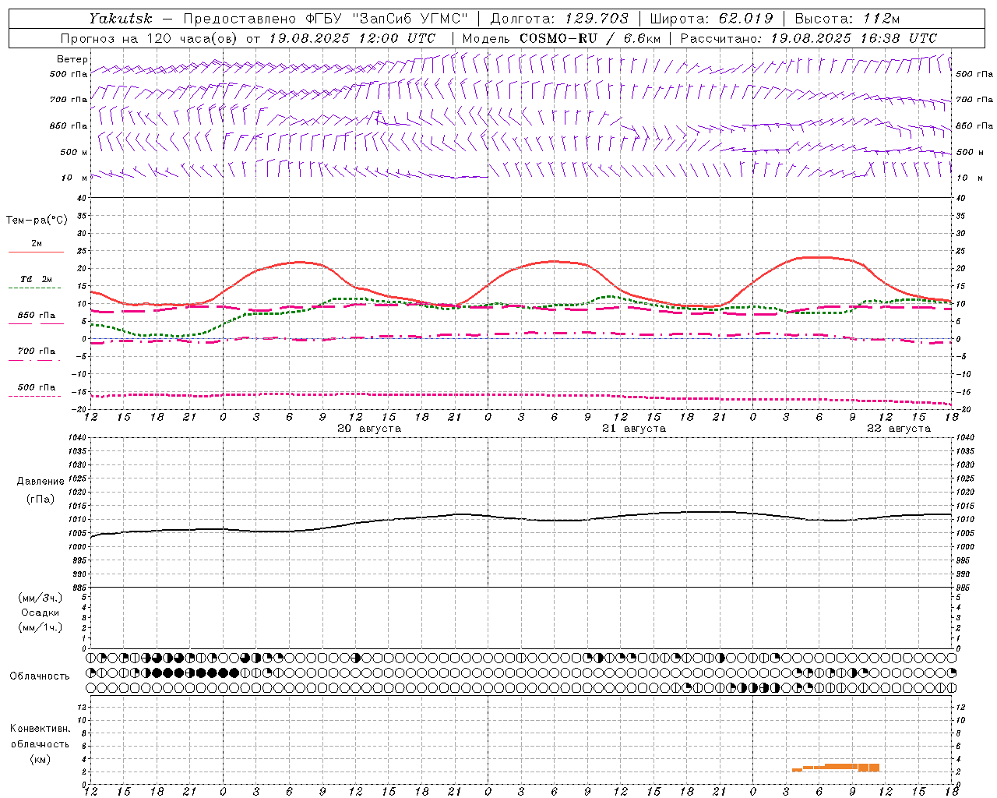Screen dimensions: 997x798
Task: Click the Высота: 112м elevation value
Action: pyautogui.click(x=847, y=19)
